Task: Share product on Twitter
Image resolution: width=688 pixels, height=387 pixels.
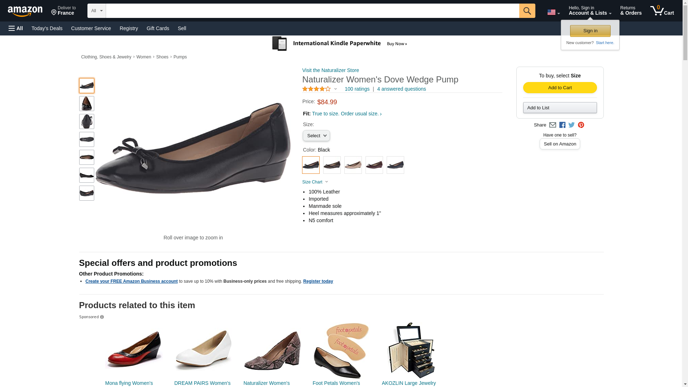Action: pos(572,125)
